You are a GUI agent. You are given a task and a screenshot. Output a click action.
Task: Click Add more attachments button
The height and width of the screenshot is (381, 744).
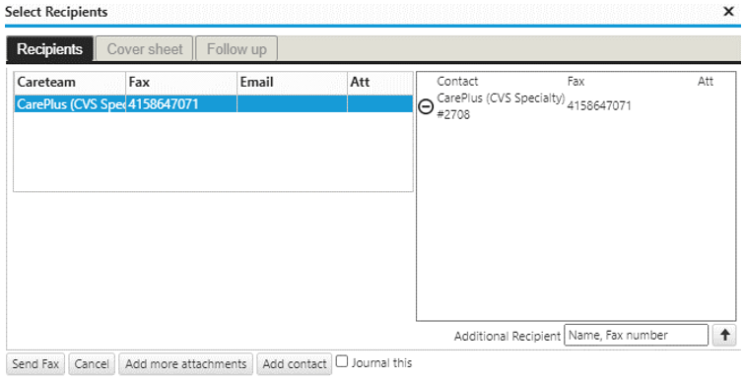pos(185,364)
